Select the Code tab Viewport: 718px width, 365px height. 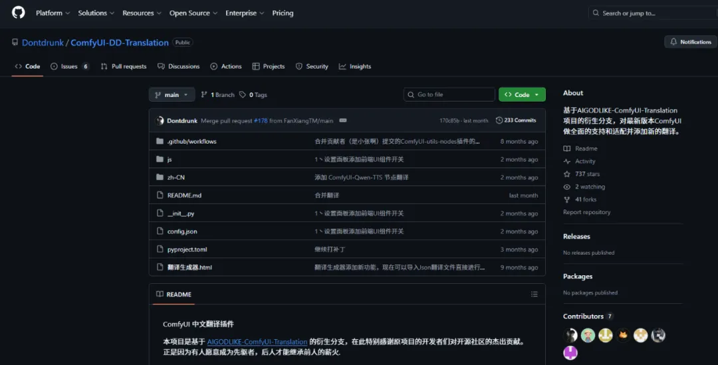point(27,66)
